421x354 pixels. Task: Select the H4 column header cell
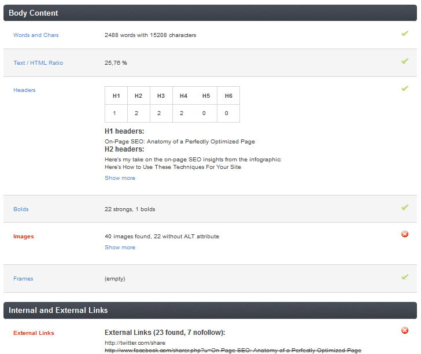pyautogui.click(x=184, y=95)
